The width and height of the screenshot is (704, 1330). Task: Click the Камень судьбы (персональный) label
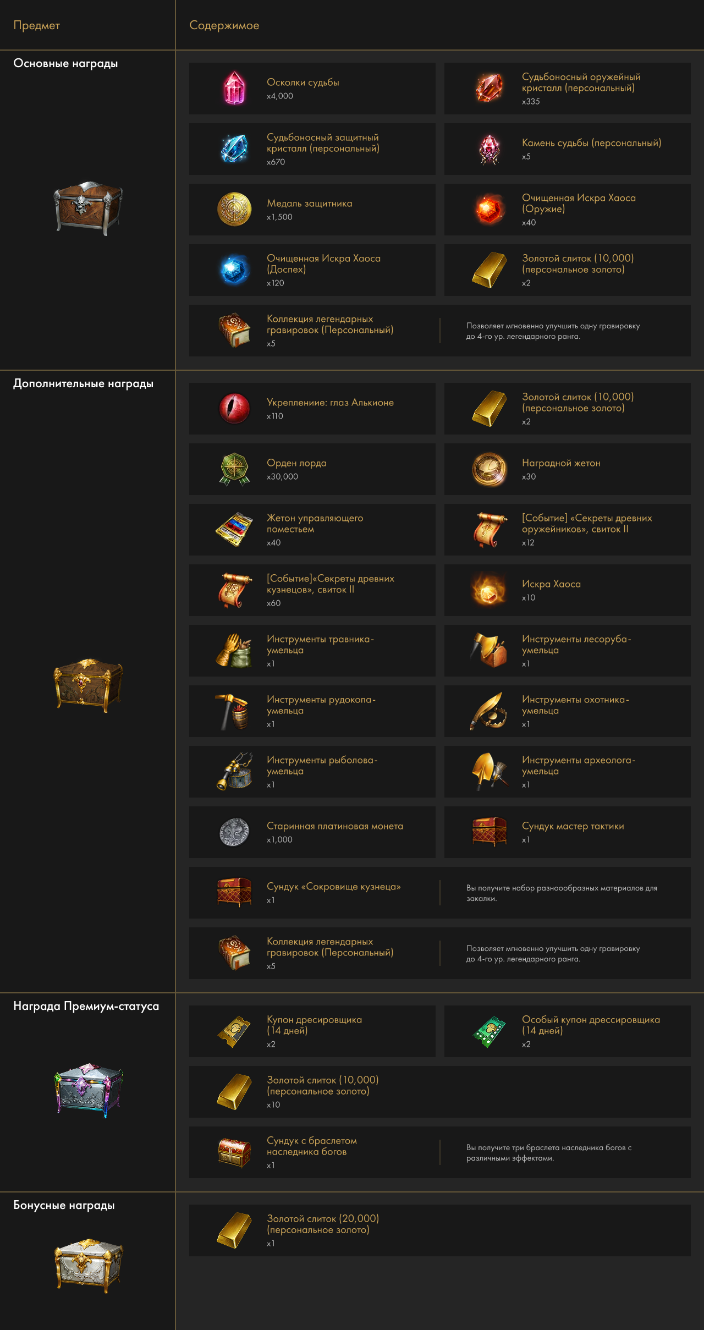[x=592, y=143]
